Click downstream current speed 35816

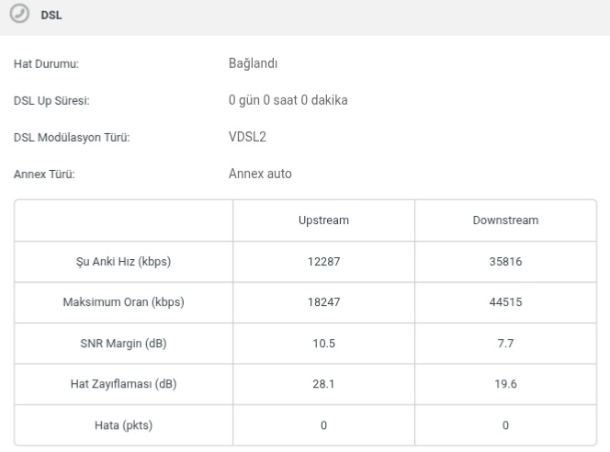coord(505,262)
